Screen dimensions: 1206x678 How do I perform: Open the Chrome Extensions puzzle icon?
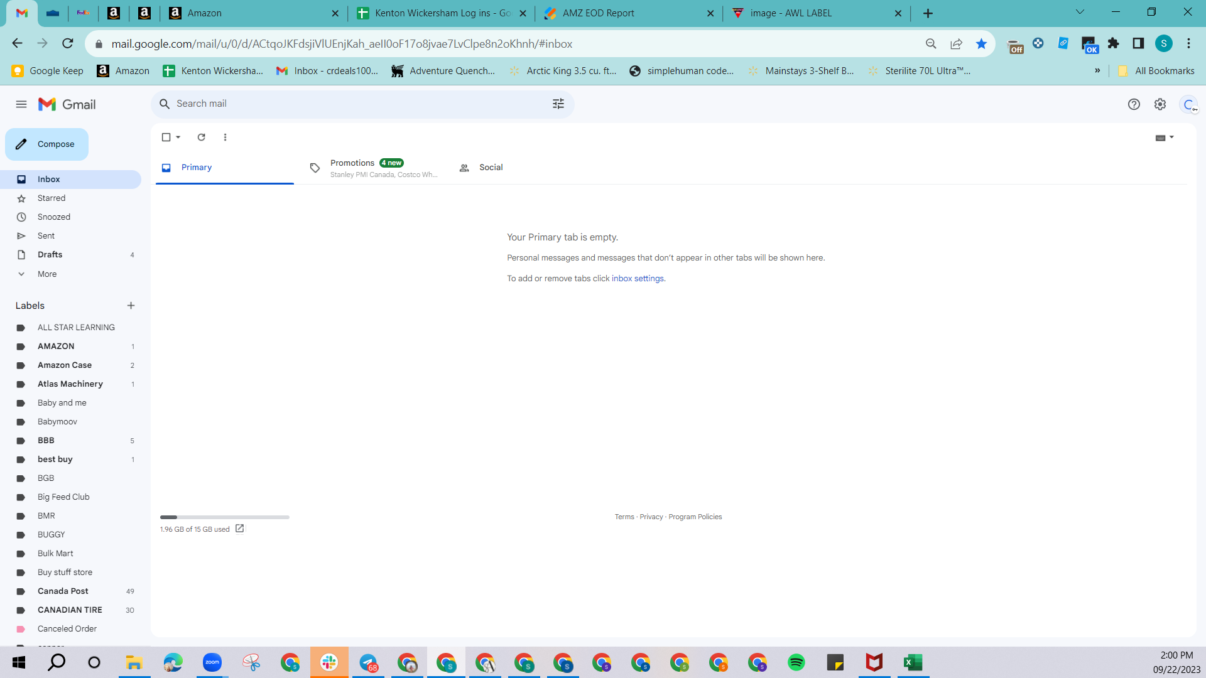click(1114, 43)
